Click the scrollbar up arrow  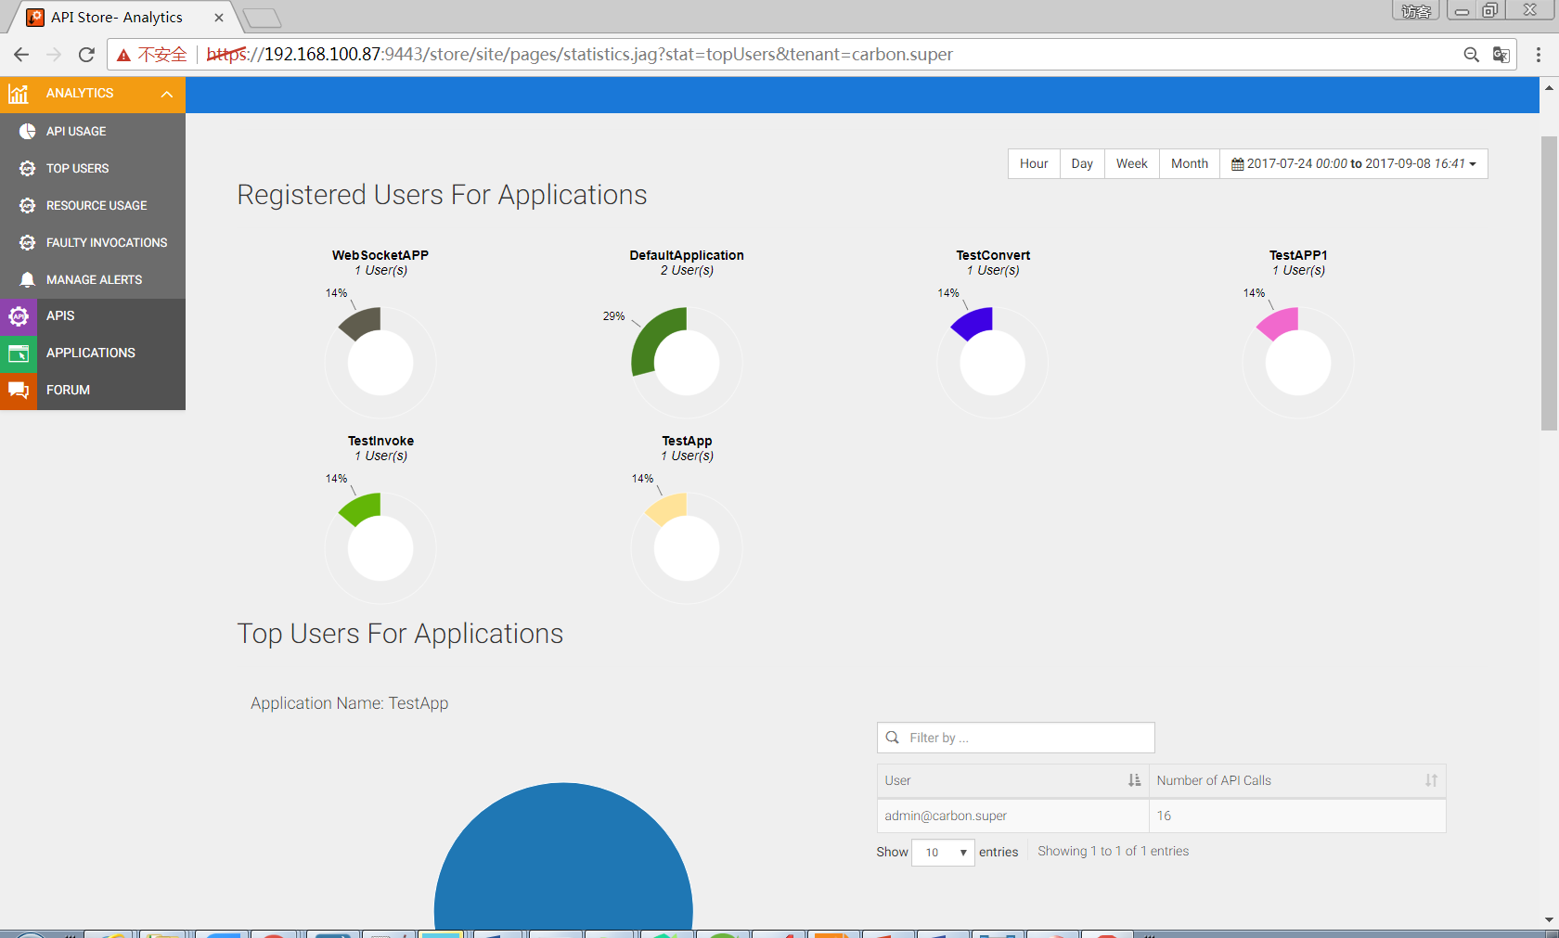click(x=1549, y=87)
